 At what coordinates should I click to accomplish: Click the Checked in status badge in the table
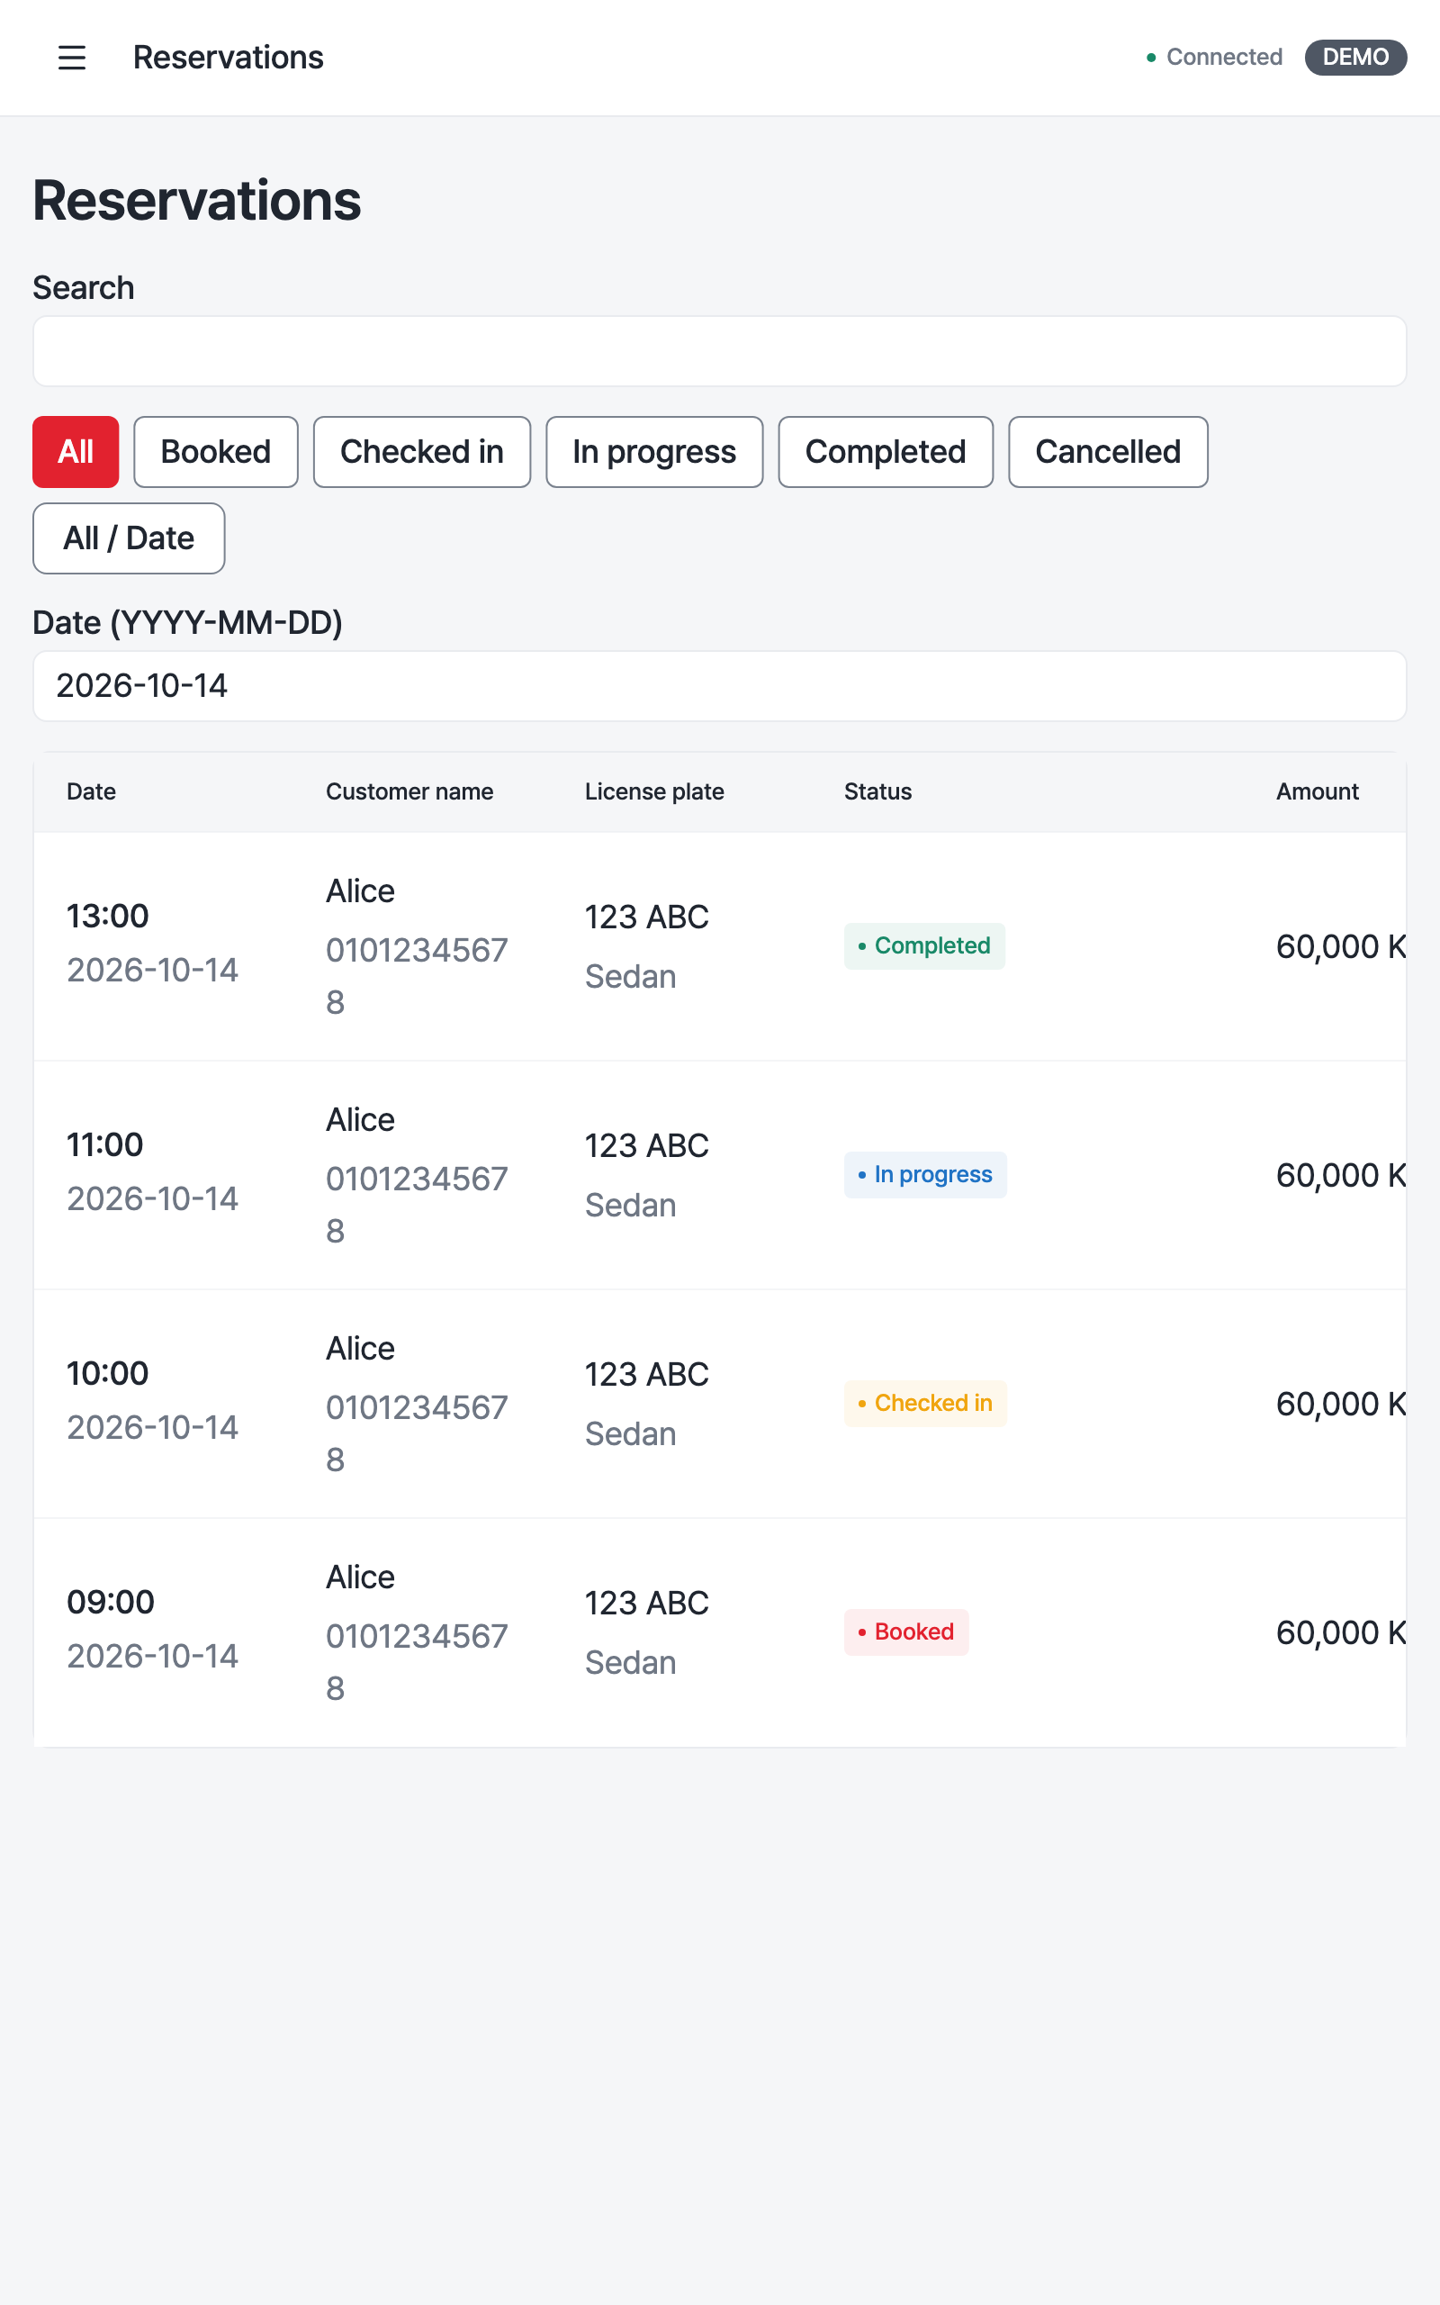coord(925,1403)
